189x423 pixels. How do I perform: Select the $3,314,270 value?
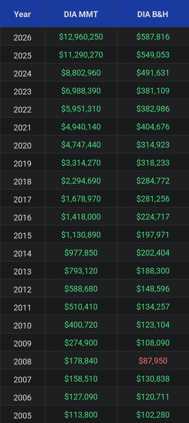[x=81, y=163]
